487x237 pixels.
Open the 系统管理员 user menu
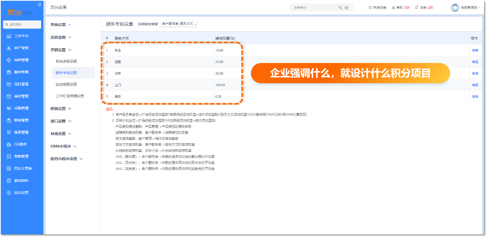coord(465,8)
